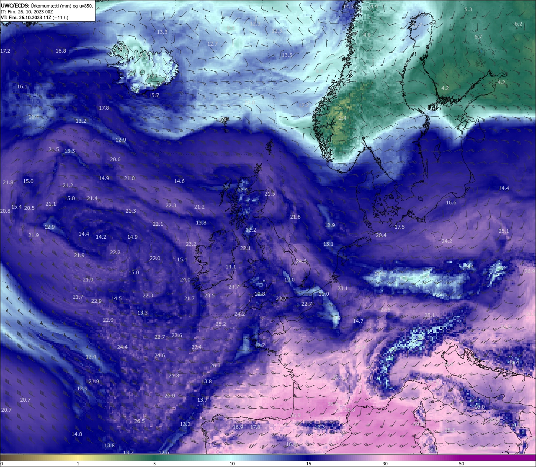Click the map value 24.0

tap(185, 279)
